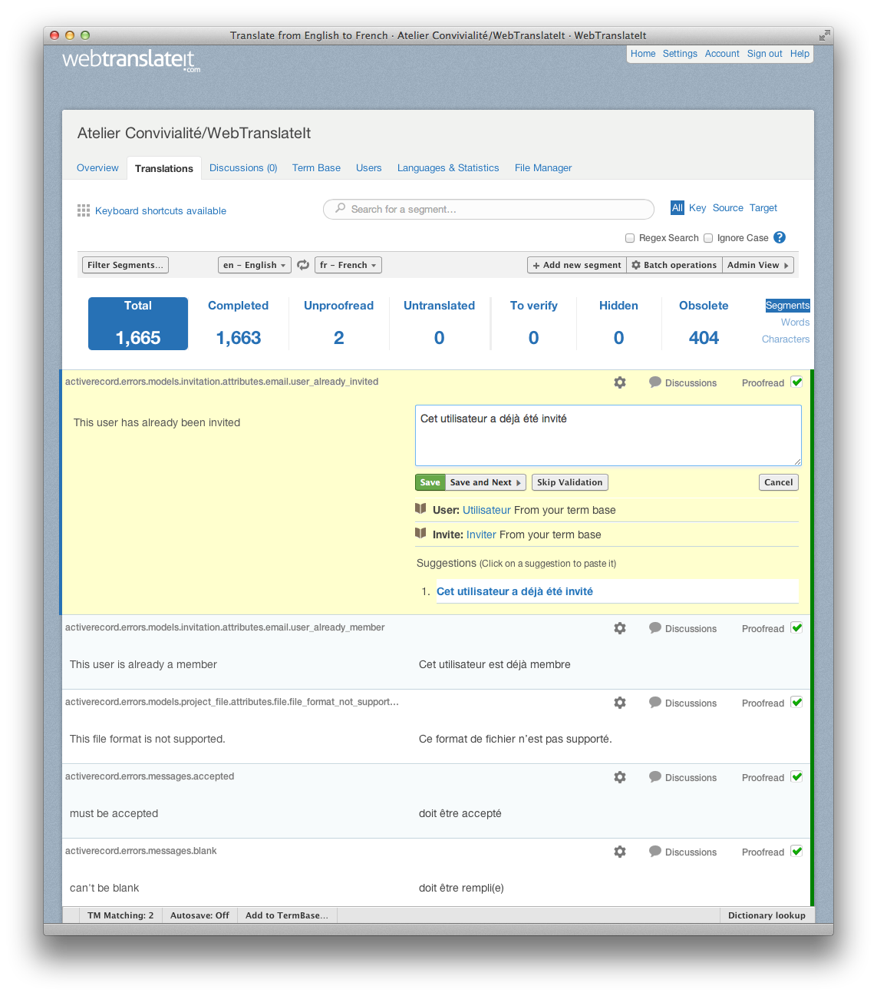Open the Term Base tab
Viewport: 877px width, 996px height.
click(x=316, y=168)
